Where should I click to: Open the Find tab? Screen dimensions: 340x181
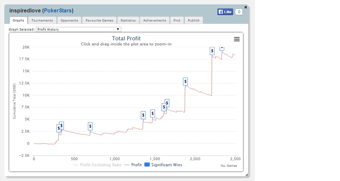(177, 20)
